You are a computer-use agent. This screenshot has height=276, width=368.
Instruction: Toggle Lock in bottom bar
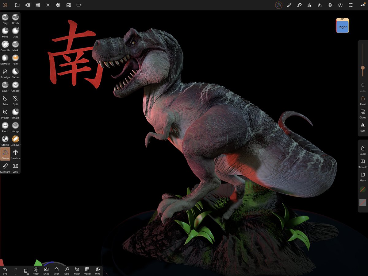pyautogui.click(x=56, y=271)
